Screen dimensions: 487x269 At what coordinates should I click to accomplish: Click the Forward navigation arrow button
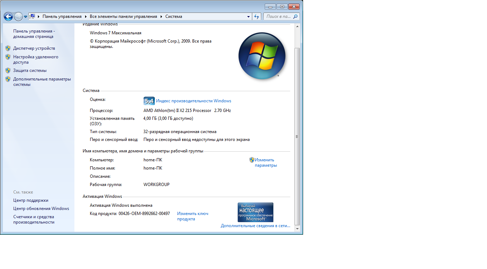pos(18,16)
